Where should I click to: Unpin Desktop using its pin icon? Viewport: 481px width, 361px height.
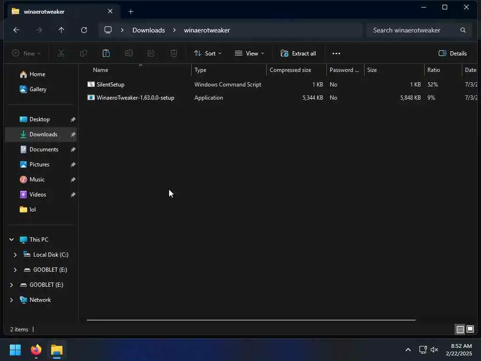coord(73,119)
